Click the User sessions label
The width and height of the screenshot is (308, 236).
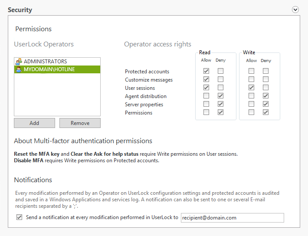[140, 88]
